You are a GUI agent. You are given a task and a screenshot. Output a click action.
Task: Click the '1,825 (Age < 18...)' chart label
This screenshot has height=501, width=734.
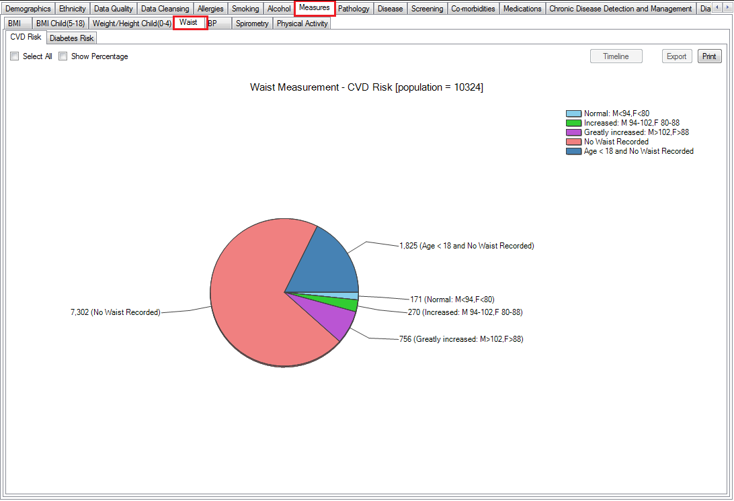(466, 246)
